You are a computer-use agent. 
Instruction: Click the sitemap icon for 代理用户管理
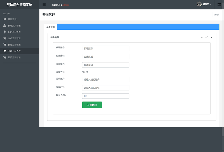tap(5, 25)
